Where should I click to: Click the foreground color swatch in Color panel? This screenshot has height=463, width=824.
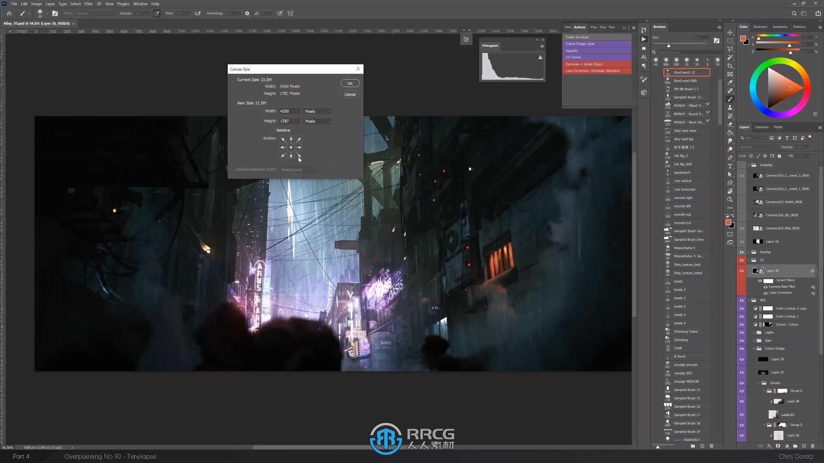pos(743,39)
